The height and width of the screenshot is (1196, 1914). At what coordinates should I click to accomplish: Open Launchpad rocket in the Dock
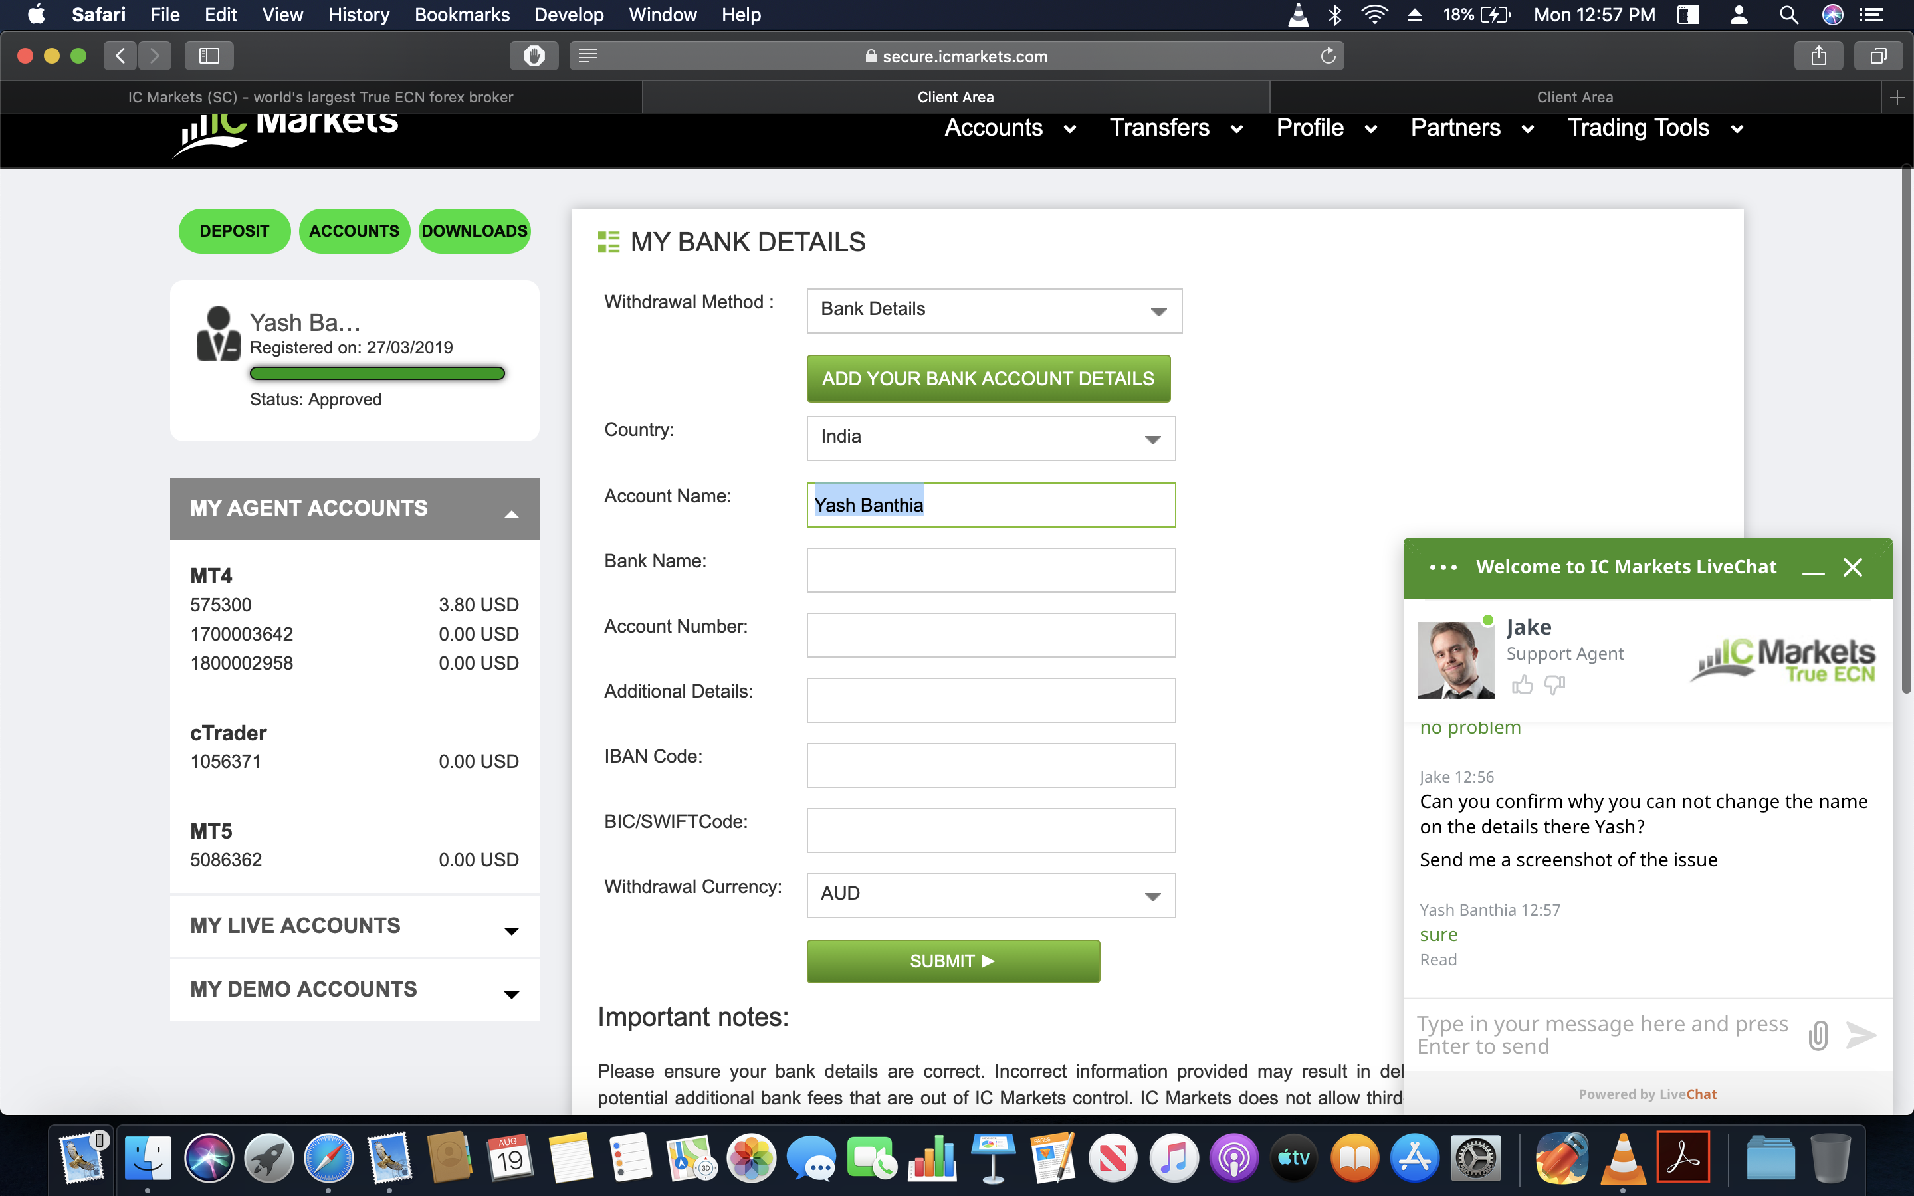(x=269, y=1159)
